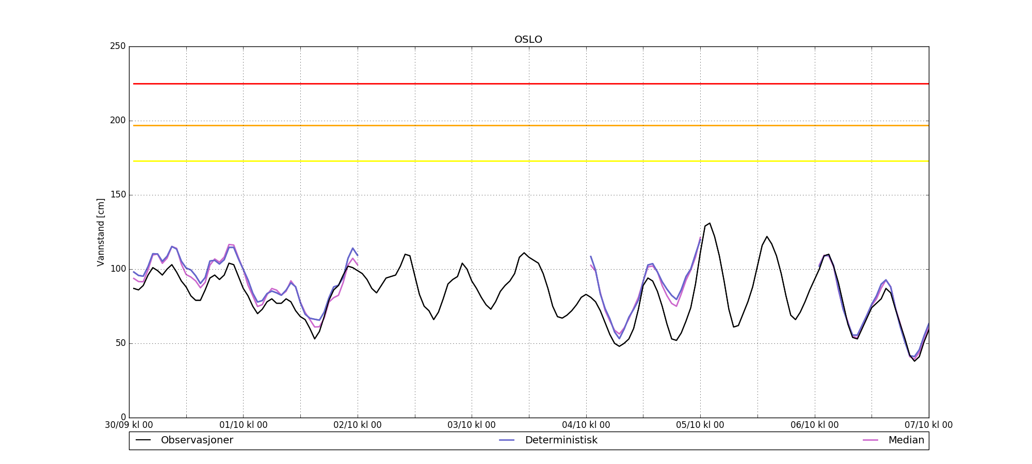Click the pink Median legend line sample
The width and height of the screenshot is (1032, 464).
click(x=870, y=440)
